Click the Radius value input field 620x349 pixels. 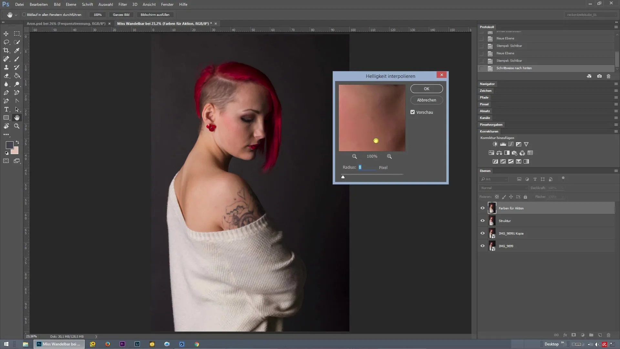tap(367, 167)
